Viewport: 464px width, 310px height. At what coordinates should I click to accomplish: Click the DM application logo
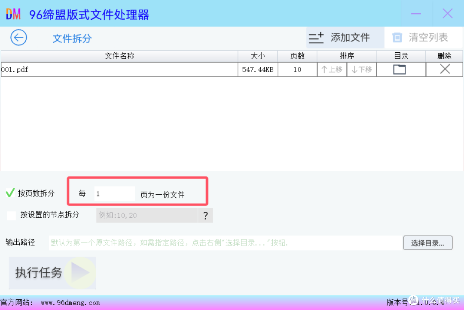13,14
